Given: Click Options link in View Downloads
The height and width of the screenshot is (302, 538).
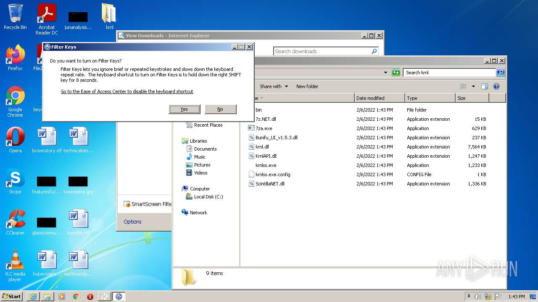Looking at the screenshot, I should [132, 222].
